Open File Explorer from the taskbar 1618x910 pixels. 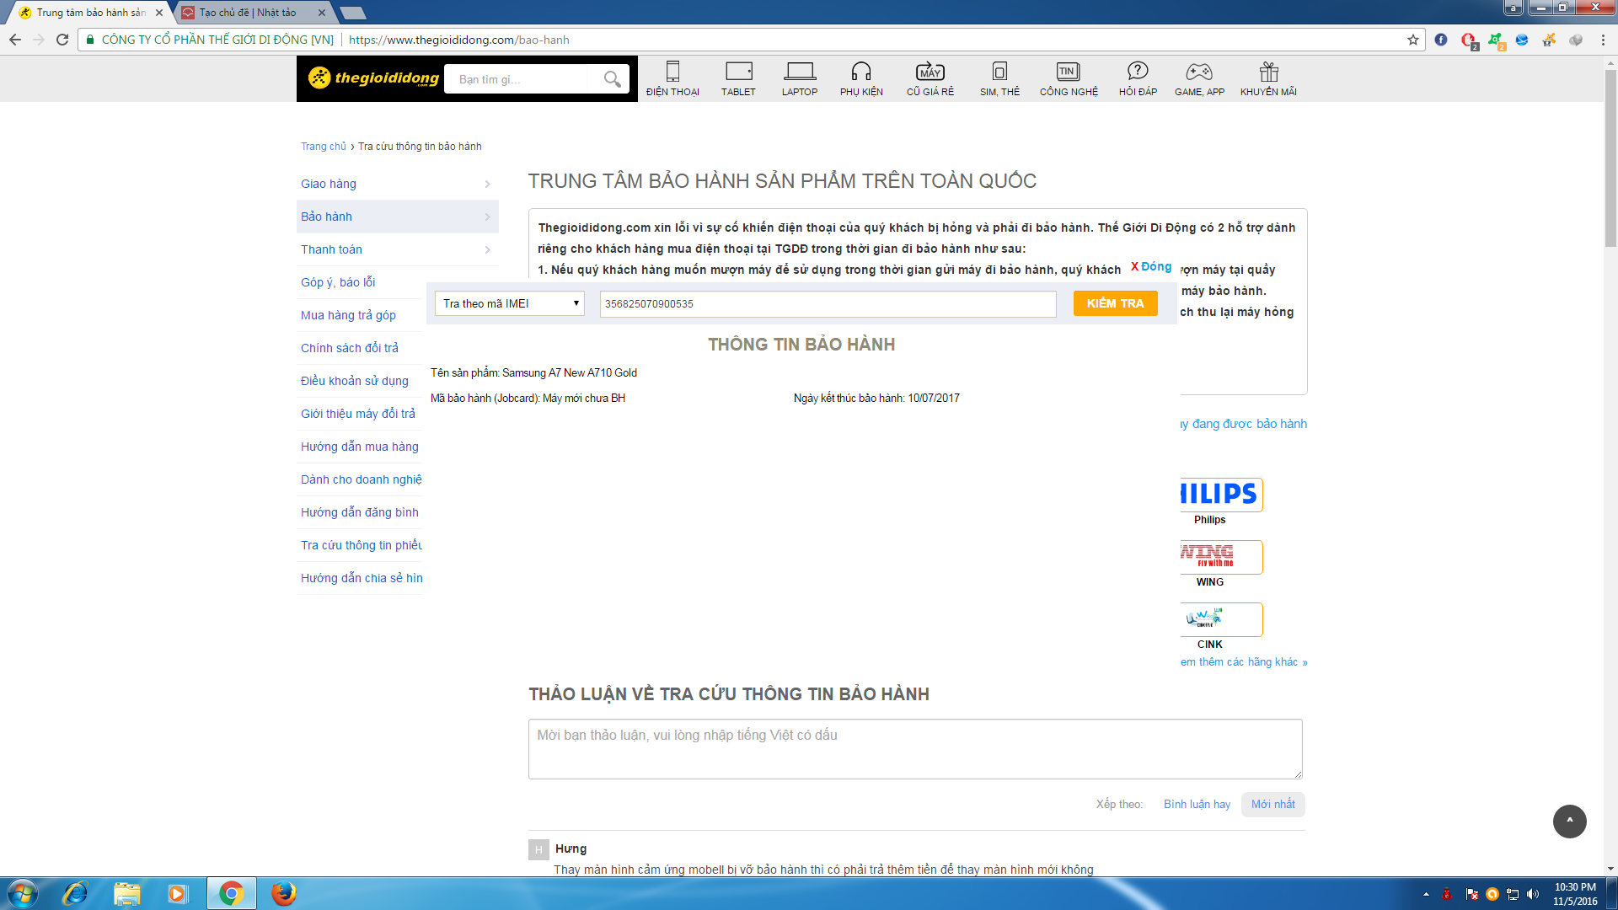pyautogui.click(x=127, y=893)
